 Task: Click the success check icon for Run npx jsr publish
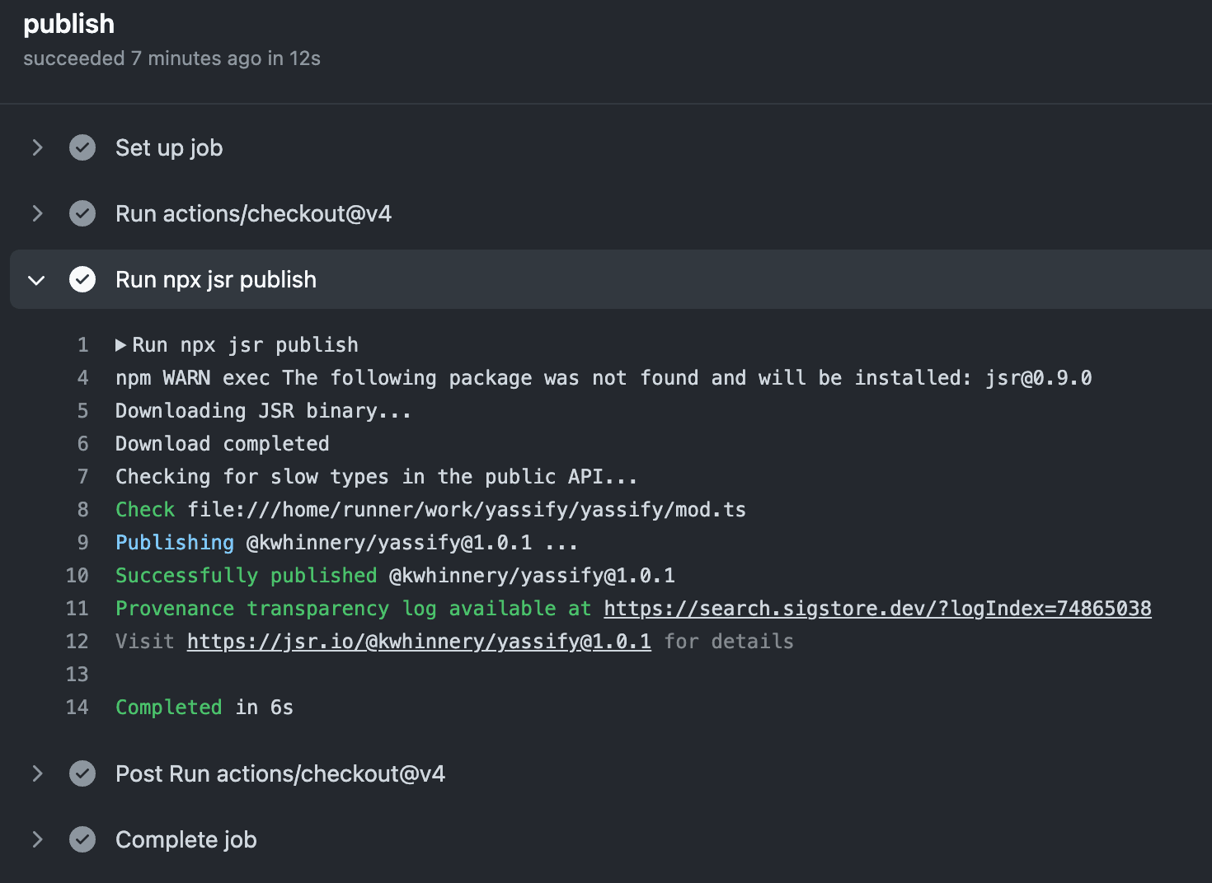pos(82,279)
